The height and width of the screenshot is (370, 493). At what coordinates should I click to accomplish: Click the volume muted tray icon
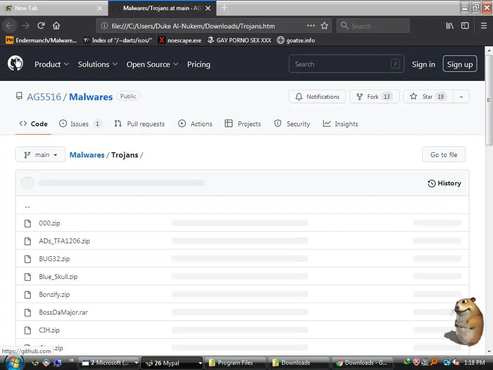455,362
